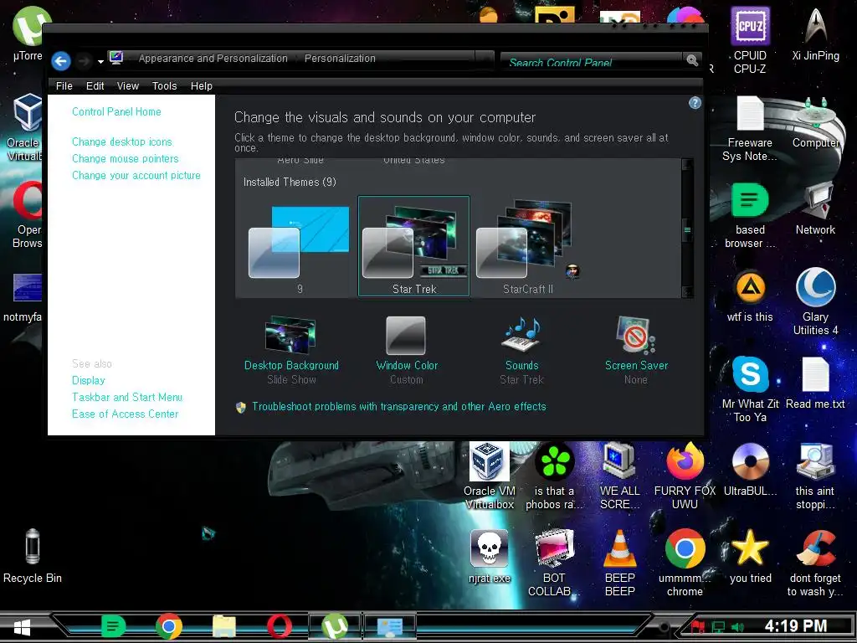
Task: Open the View menu
Action: (x=128, y=86)
